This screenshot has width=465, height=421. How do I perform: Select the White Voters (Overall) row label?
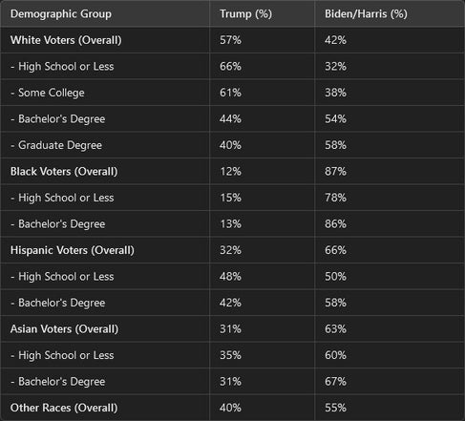[66, 40]
